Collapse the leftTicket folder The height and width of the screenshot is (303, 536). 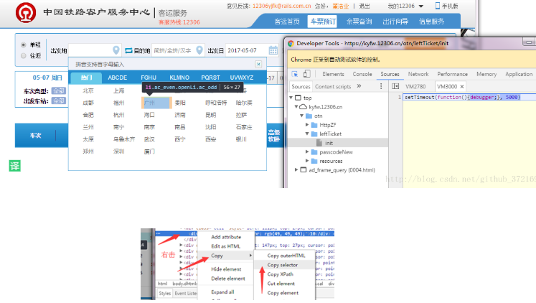click(307, 134)
